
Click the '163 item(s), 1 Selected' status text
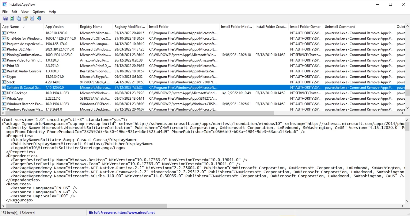(18, 213)
